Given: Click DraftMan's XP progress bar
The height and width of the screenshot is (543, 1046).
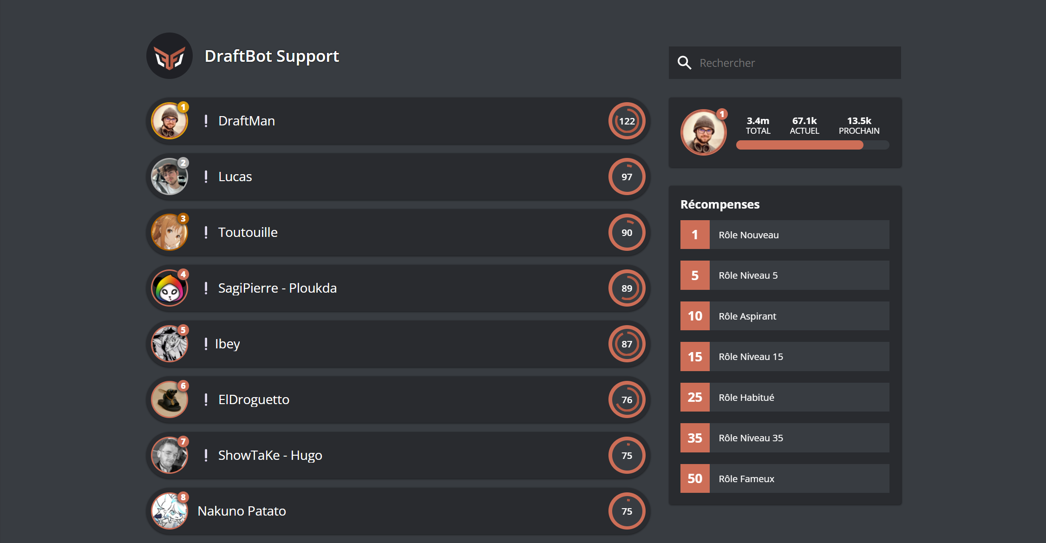Looking at the screenshot, I should (812, 145).
